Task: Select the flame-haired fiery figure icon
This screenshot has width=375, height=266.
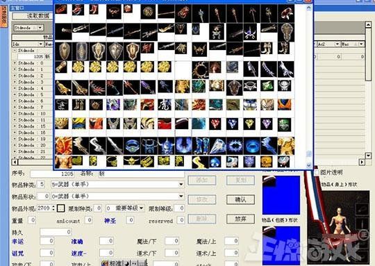Action: tap(63, 146)
